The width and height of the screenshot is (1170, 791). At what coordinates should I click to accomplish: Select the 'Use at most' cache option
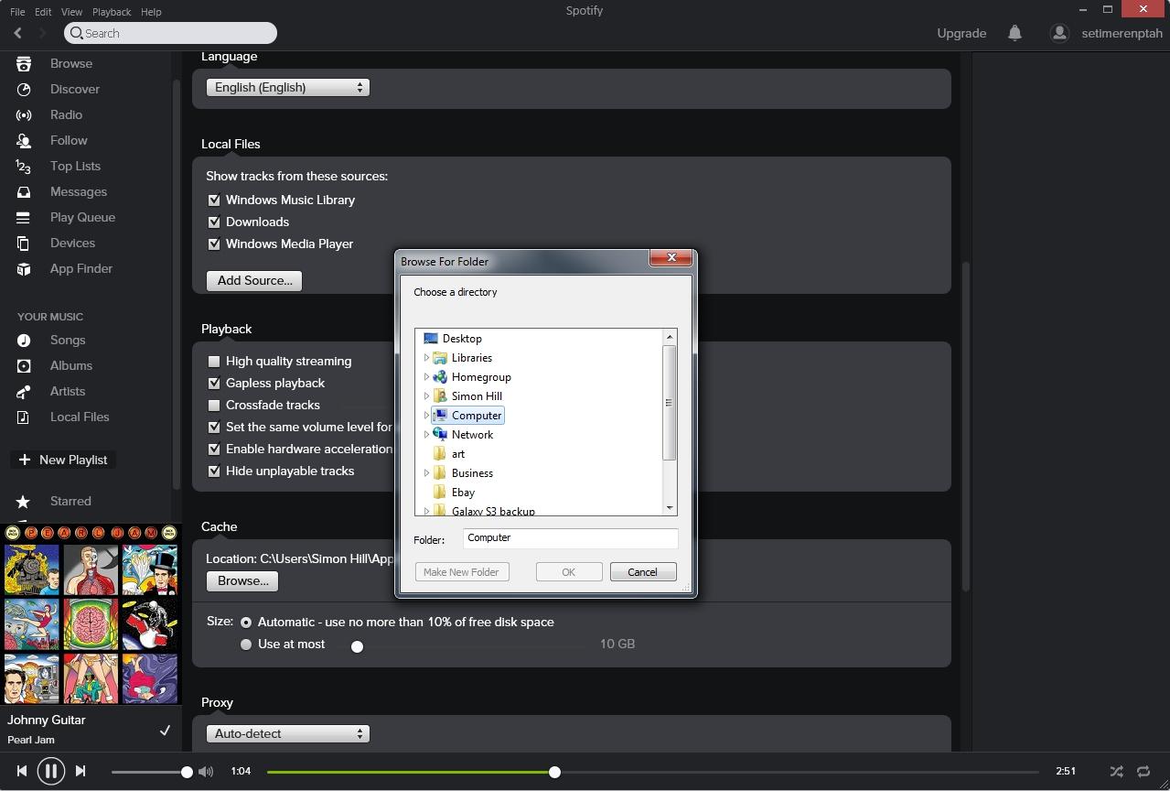(x=246, y=644)
